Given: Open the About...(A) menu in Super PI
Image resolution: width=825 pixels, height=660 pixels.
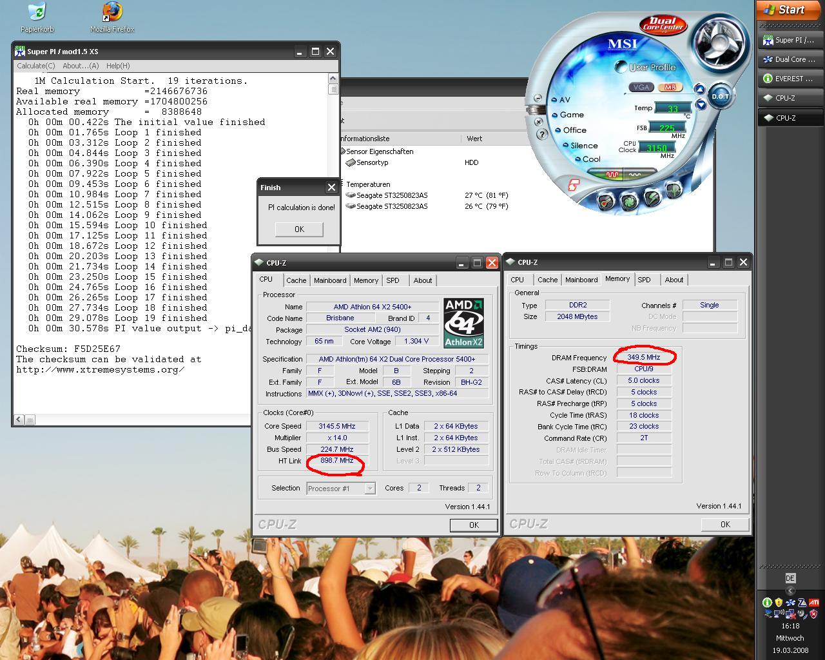Looking at the screenshot, I should click(81, 66).
